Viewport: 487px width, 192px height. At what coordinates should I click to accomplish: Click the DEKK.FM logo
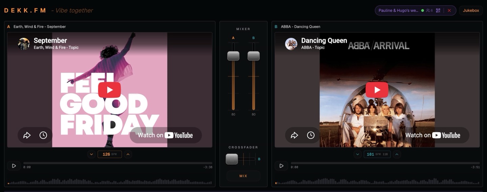coord(25,10)
